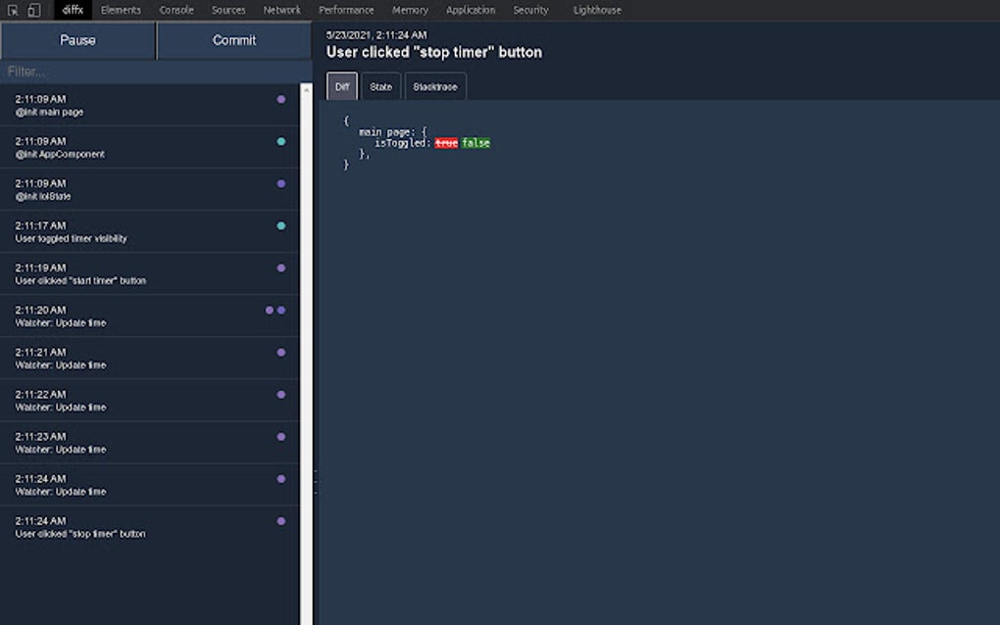
Task: Click the Commit button
Action: click(233, 40)
